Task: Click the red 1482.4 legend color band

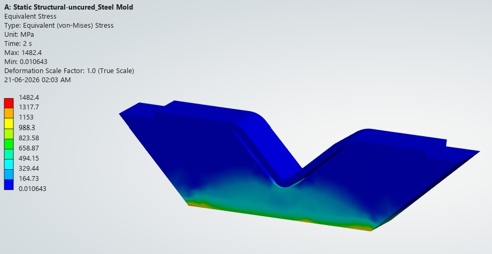Action: [9, 103]
